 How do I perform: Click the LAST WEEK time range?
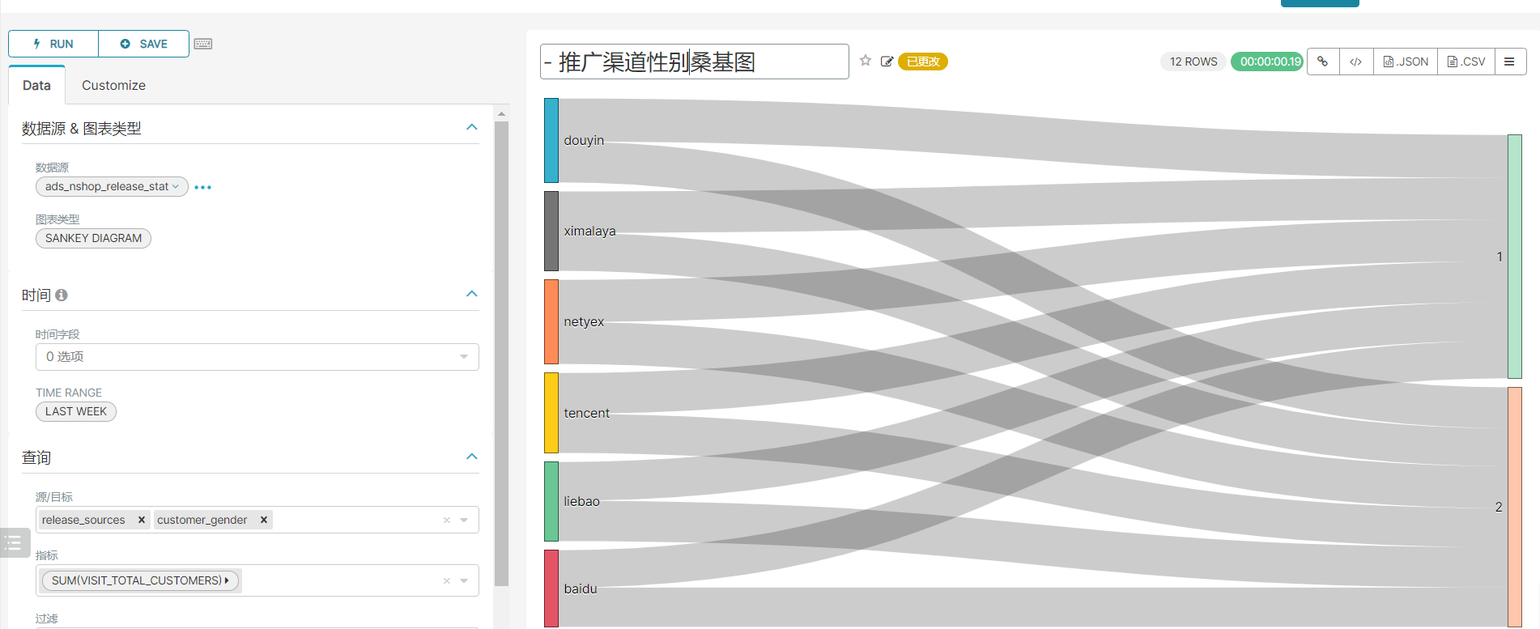coord(76,411)
